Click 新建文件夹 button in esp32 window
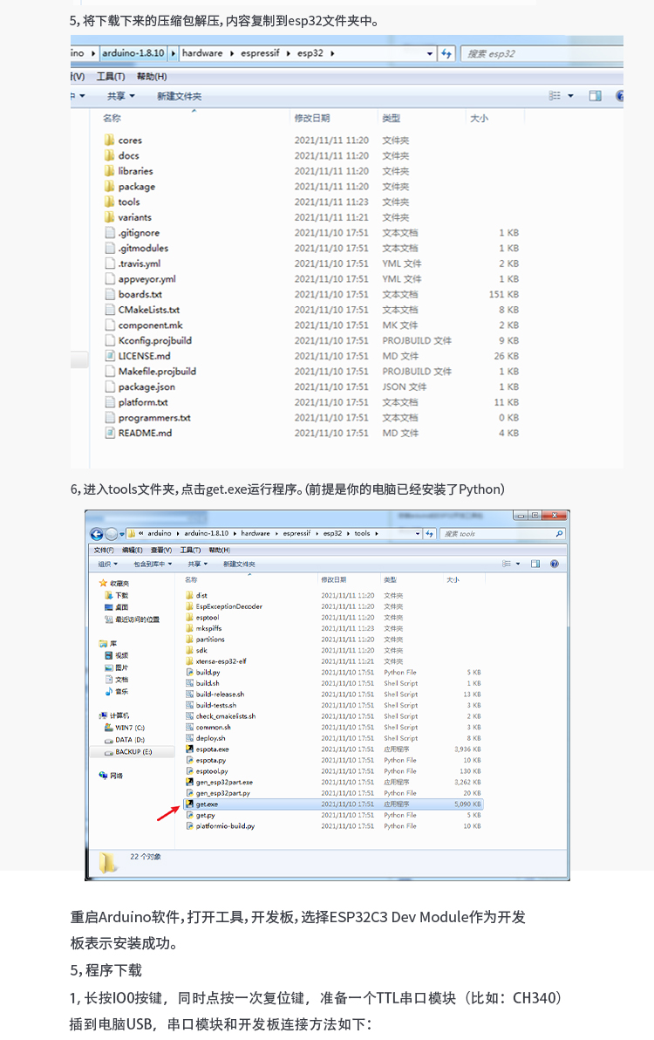 click(179, 96)
